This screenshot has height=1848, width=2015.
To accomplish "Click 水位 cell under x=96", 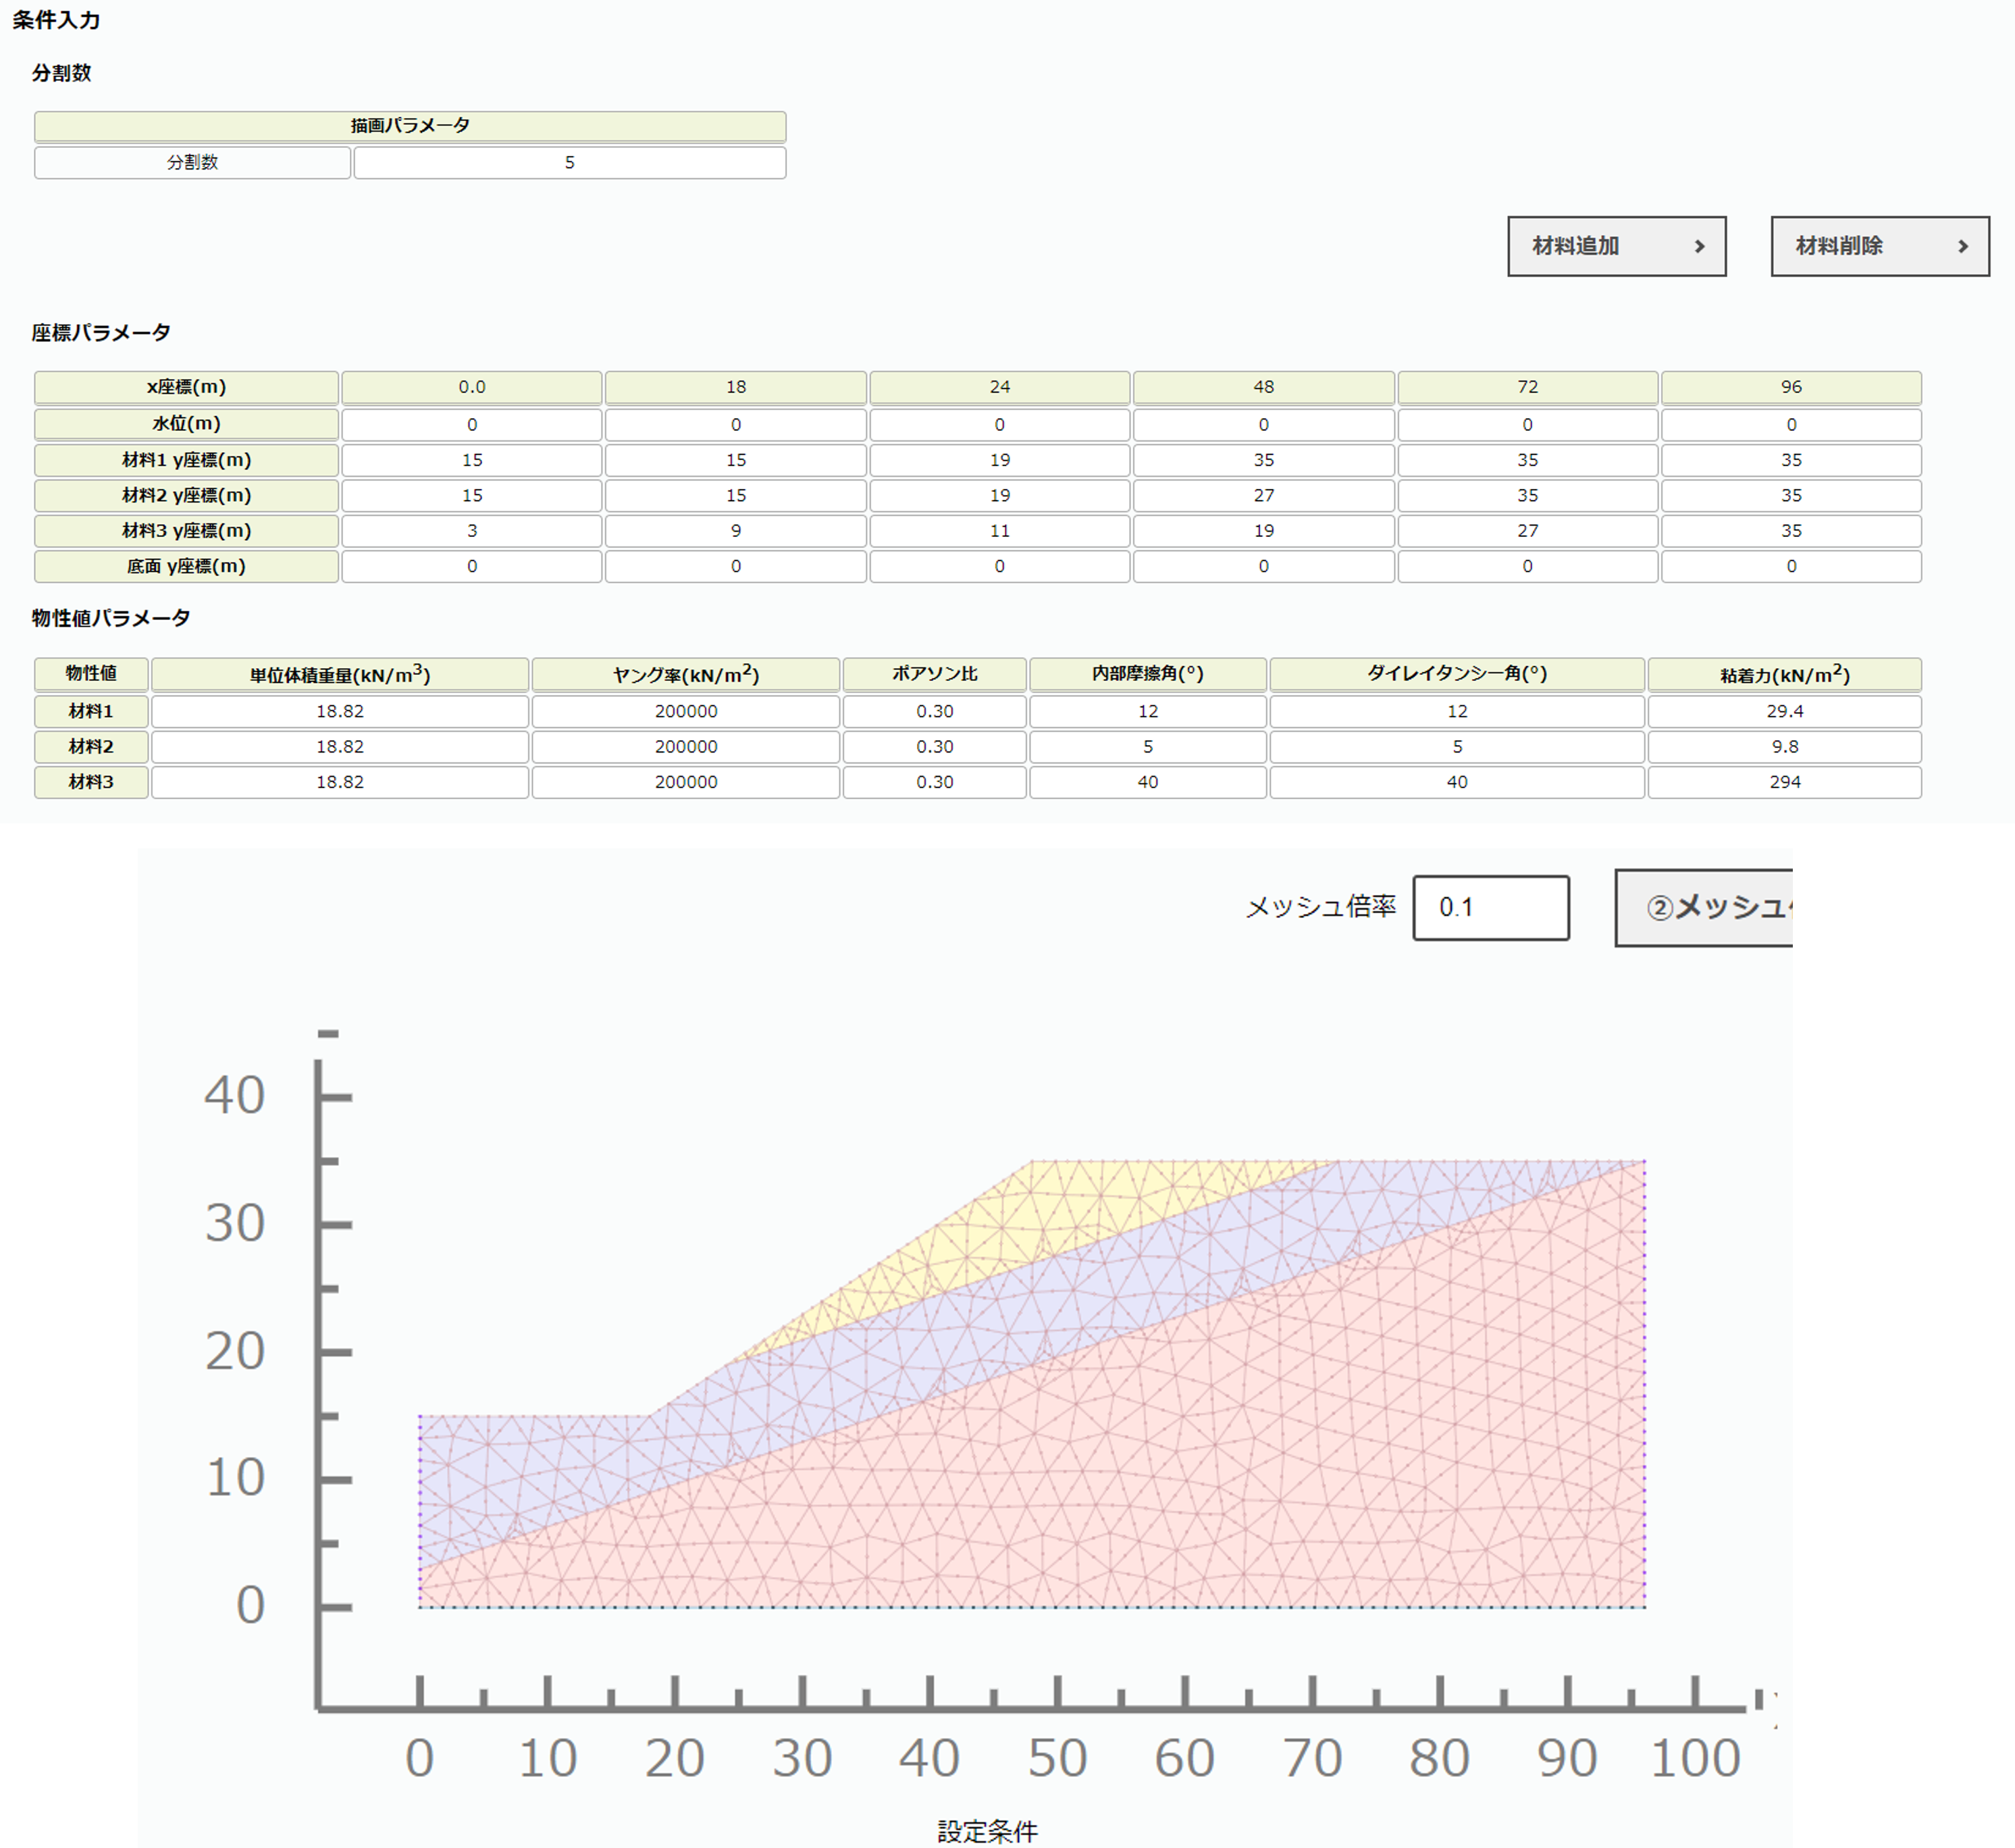I will [1791, 425].
